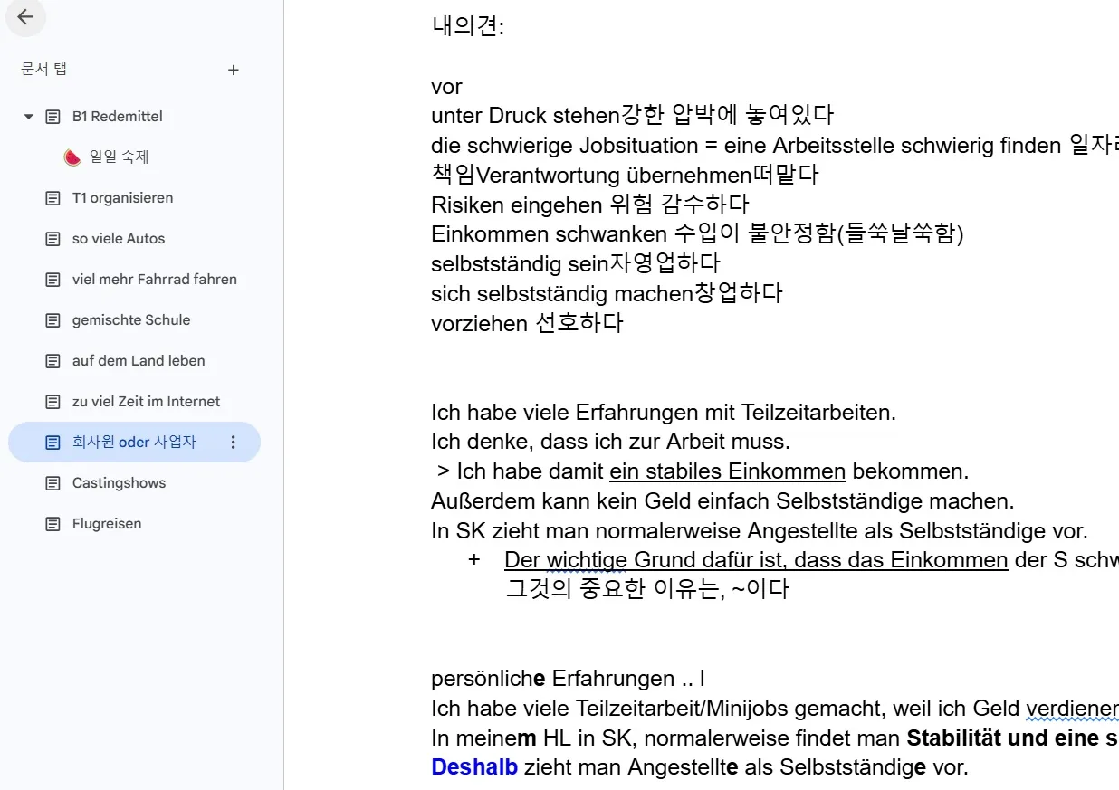This screenshot has width=1119, height=790.
Task: Click the back arrow button
Action: pyautogui.click(x=25, y=17)
